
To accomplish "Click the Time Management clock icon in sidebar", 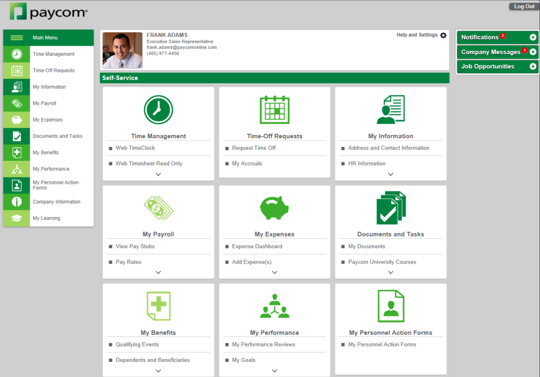I will (x=16, y=54).
